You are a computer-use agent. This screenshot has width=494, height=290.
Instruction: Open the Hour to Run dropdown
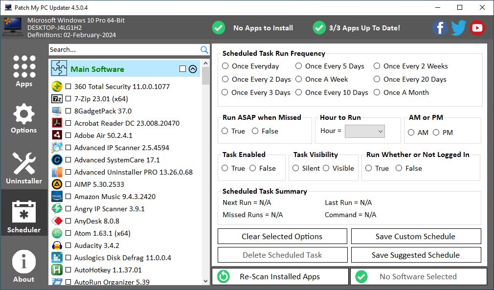[365, 131]
